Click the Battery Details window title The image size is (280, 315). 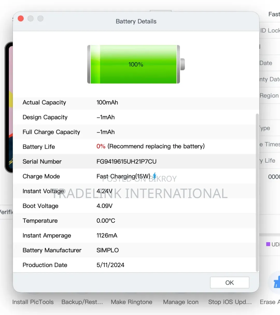pos(136,22)
